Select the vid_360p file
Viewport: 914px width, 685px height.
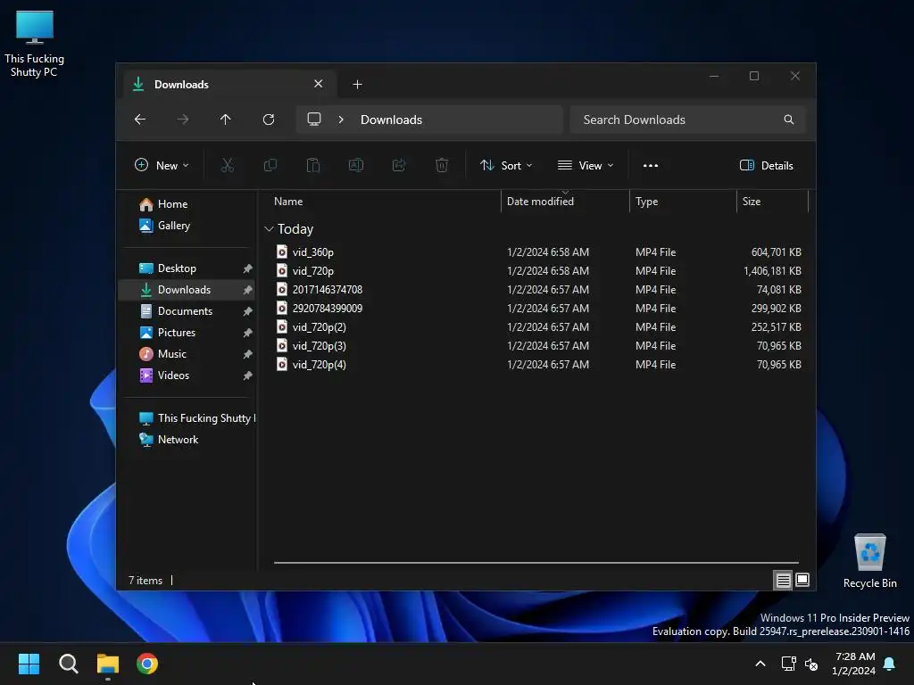(x=536, y=252)
